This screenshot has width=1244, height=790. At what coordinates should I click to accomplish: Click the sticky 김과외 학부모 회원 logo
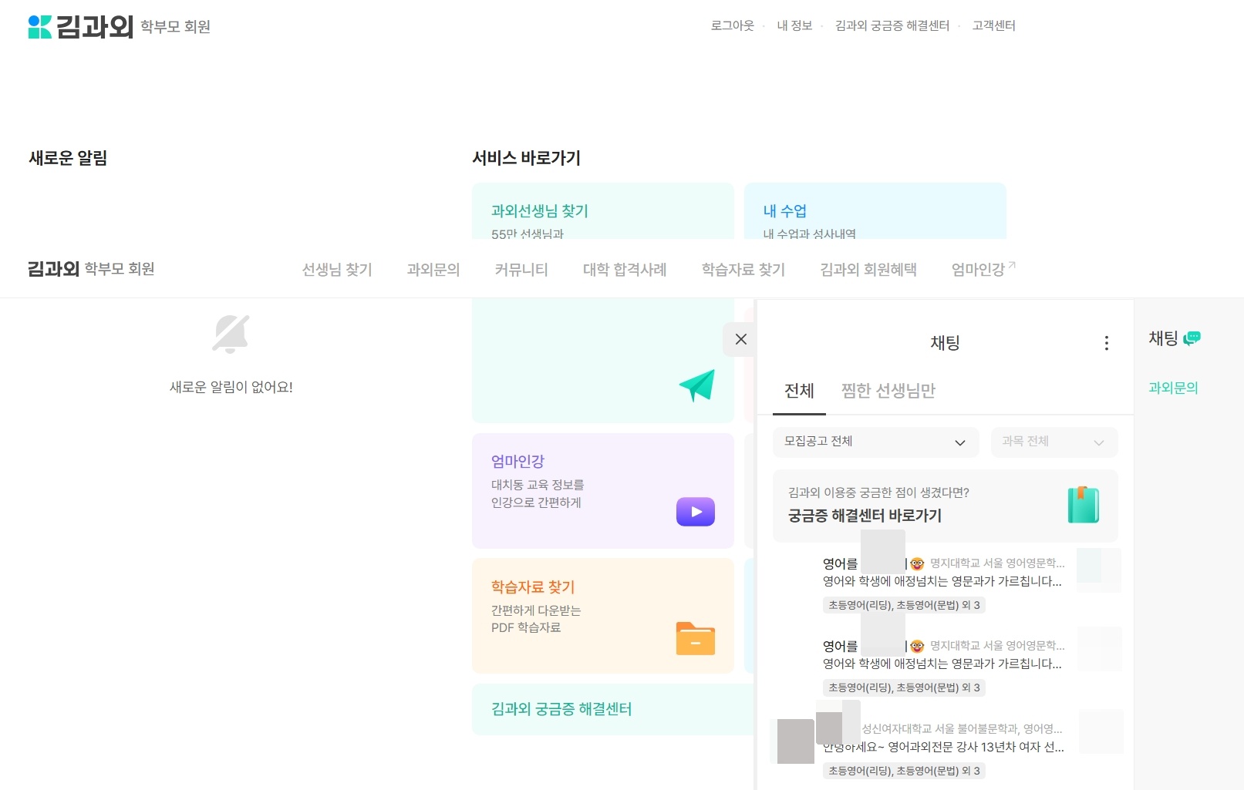coord(91,269)
